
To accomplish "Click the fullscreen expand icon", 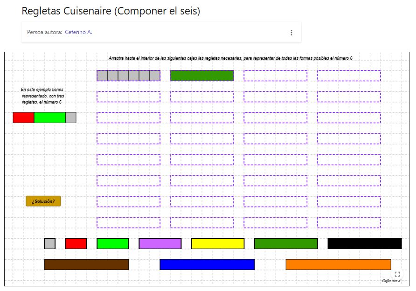I will coord(397,275).
